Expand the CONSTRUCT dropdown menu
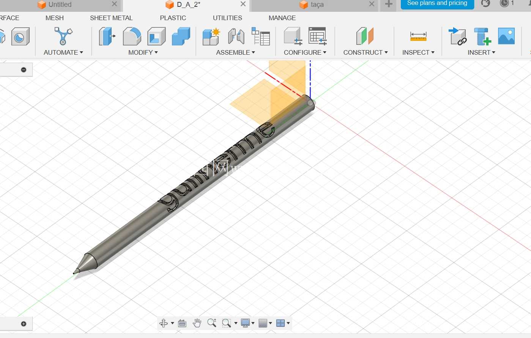 [x=366, y=52]
